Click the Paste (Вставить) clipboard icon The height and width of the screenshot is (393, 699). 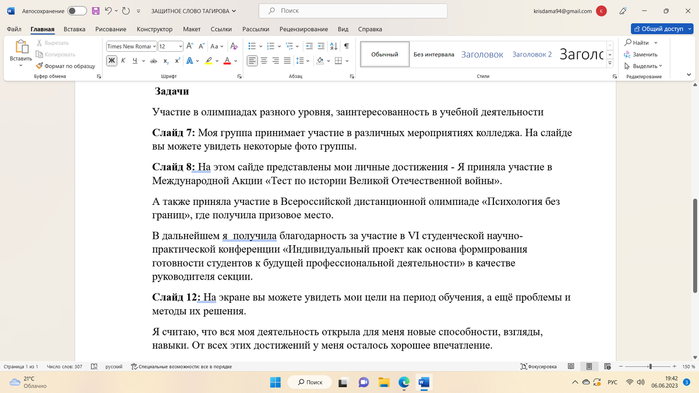click(x=21, y=47)
